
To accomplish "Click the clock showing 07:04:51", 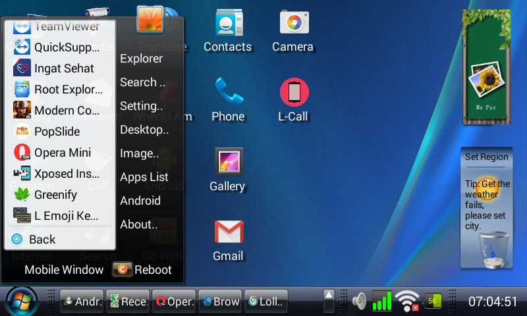I will (493, 302).
